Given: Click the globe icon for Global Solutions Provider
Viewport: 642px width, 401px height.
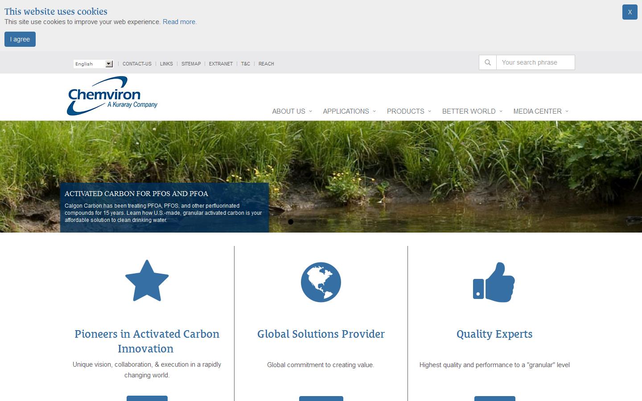Looking at the screenshot, I should tap(321, 282).
